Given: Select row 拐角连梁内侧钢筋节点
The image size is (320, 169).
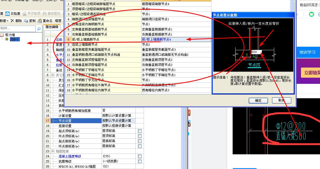Looking at the screenshot, I should [106, 24].
